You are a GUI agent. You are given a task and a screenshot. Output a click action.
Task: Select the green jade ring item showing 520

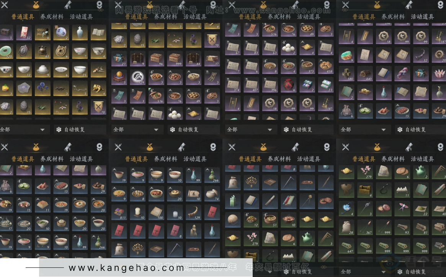pos(6,51)
